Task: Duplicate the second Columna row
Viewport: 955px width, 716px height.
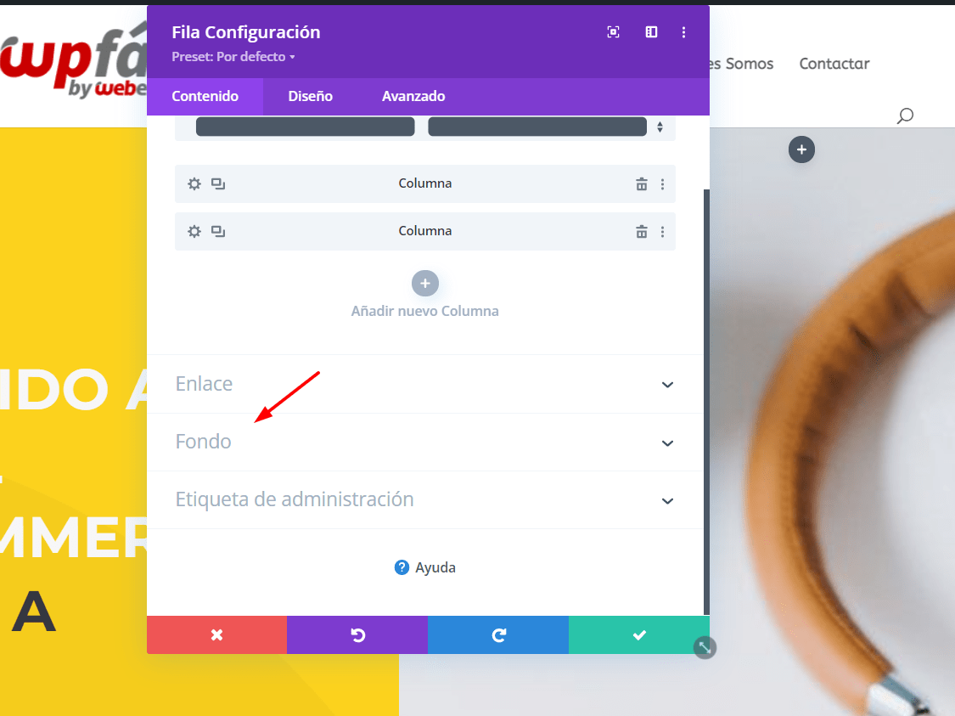Action: pos(218,231)
